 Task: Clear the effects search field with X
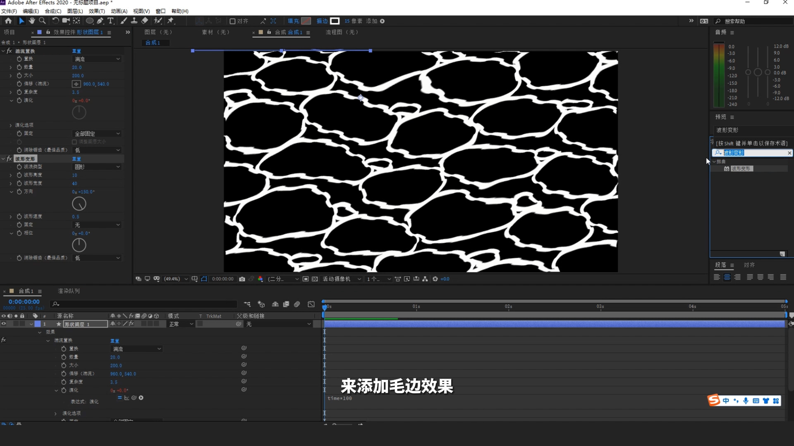pos(789,153)
